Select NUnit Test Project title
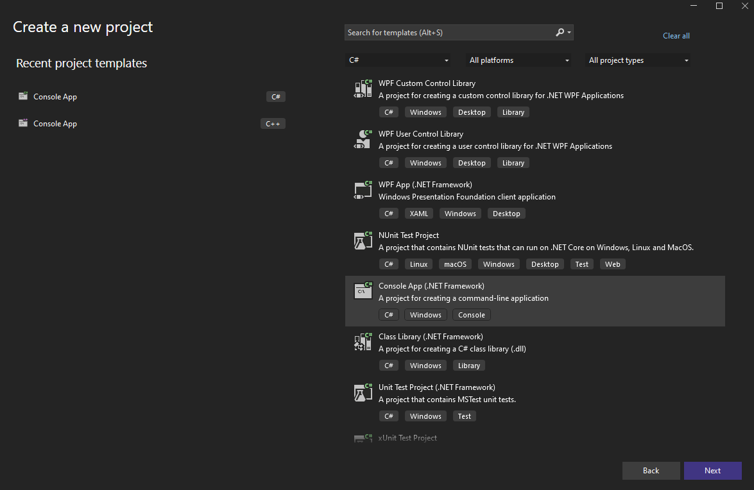This screenshot has width=754, height=490. click(409, 235)
